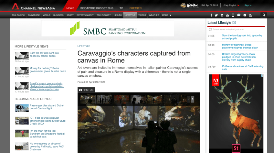Image resolution: width=274 pixels, height=153 pixels.
Task: Expand the MORE dropdown menu
Action: coord(167,15)
